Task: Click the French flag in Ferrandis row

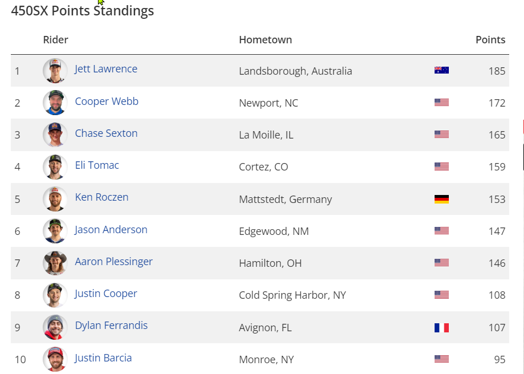Action: 441,327
